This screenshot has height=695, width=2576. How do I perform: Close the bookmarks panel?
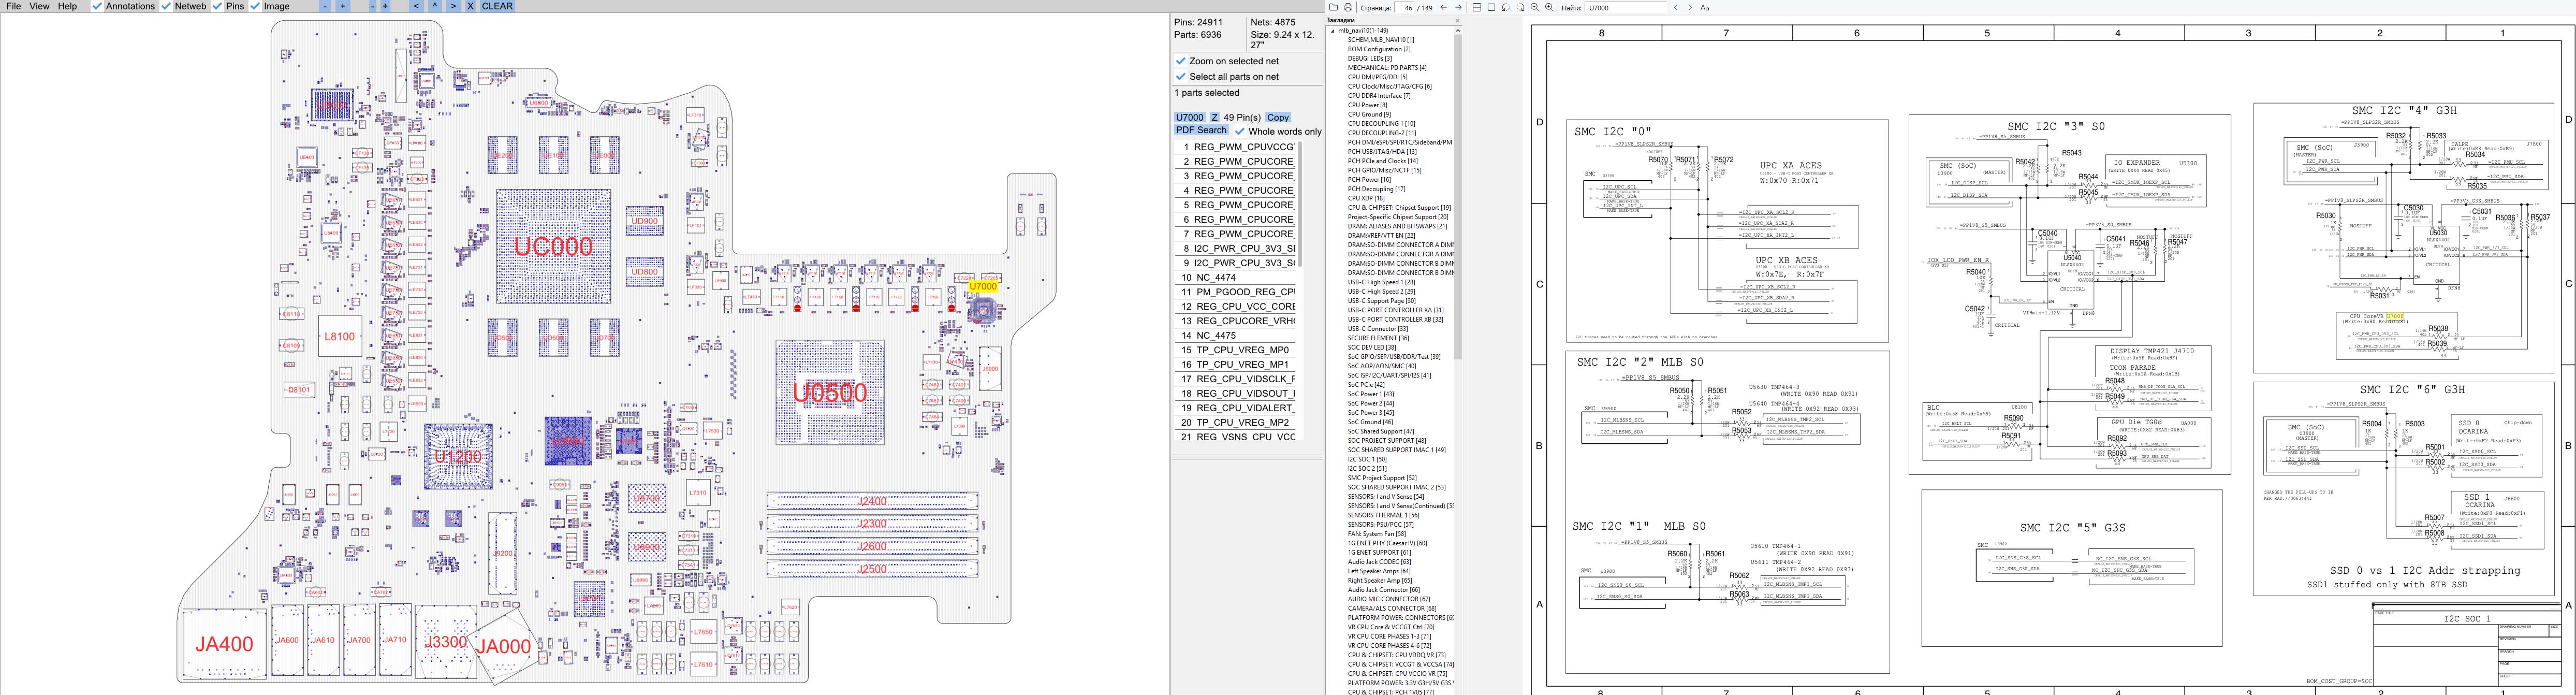1457,20
